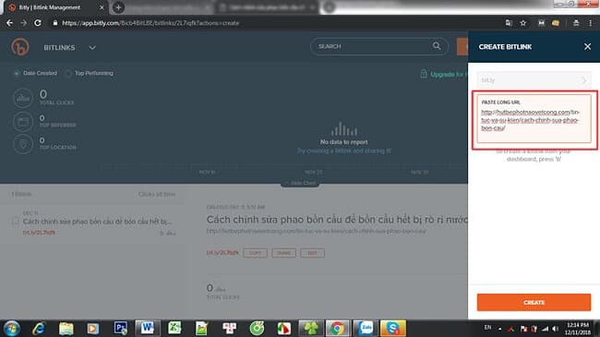Image resolution: width=600 pixels, height=337 pixels.
Task: Open Excel from taskbar
Action: 174,328
